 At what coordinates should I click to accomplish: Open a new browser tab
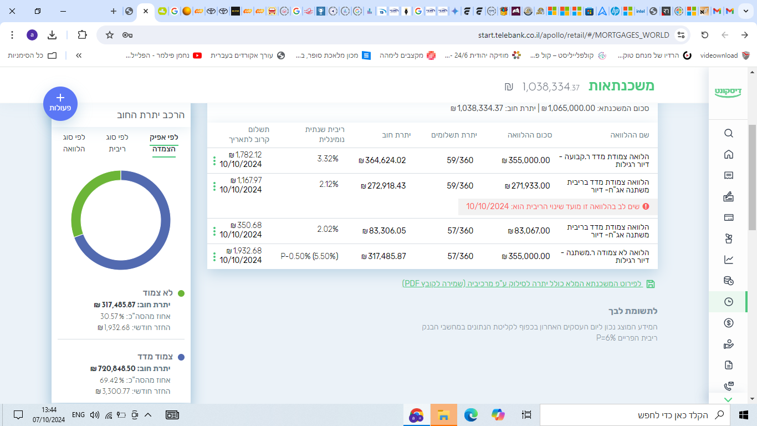tap(114, 11)
